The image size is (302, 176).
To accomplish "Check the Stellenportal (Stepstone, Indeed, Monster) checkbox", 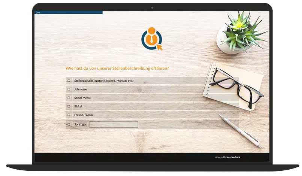I will click(x=69, y=81).
